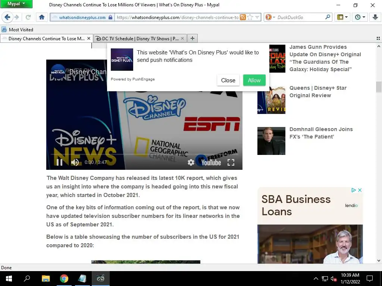Close the SBA Business Loans ad
Viewport: 382px width, 286px height.
pyautogui.click(x=360, y=190)
